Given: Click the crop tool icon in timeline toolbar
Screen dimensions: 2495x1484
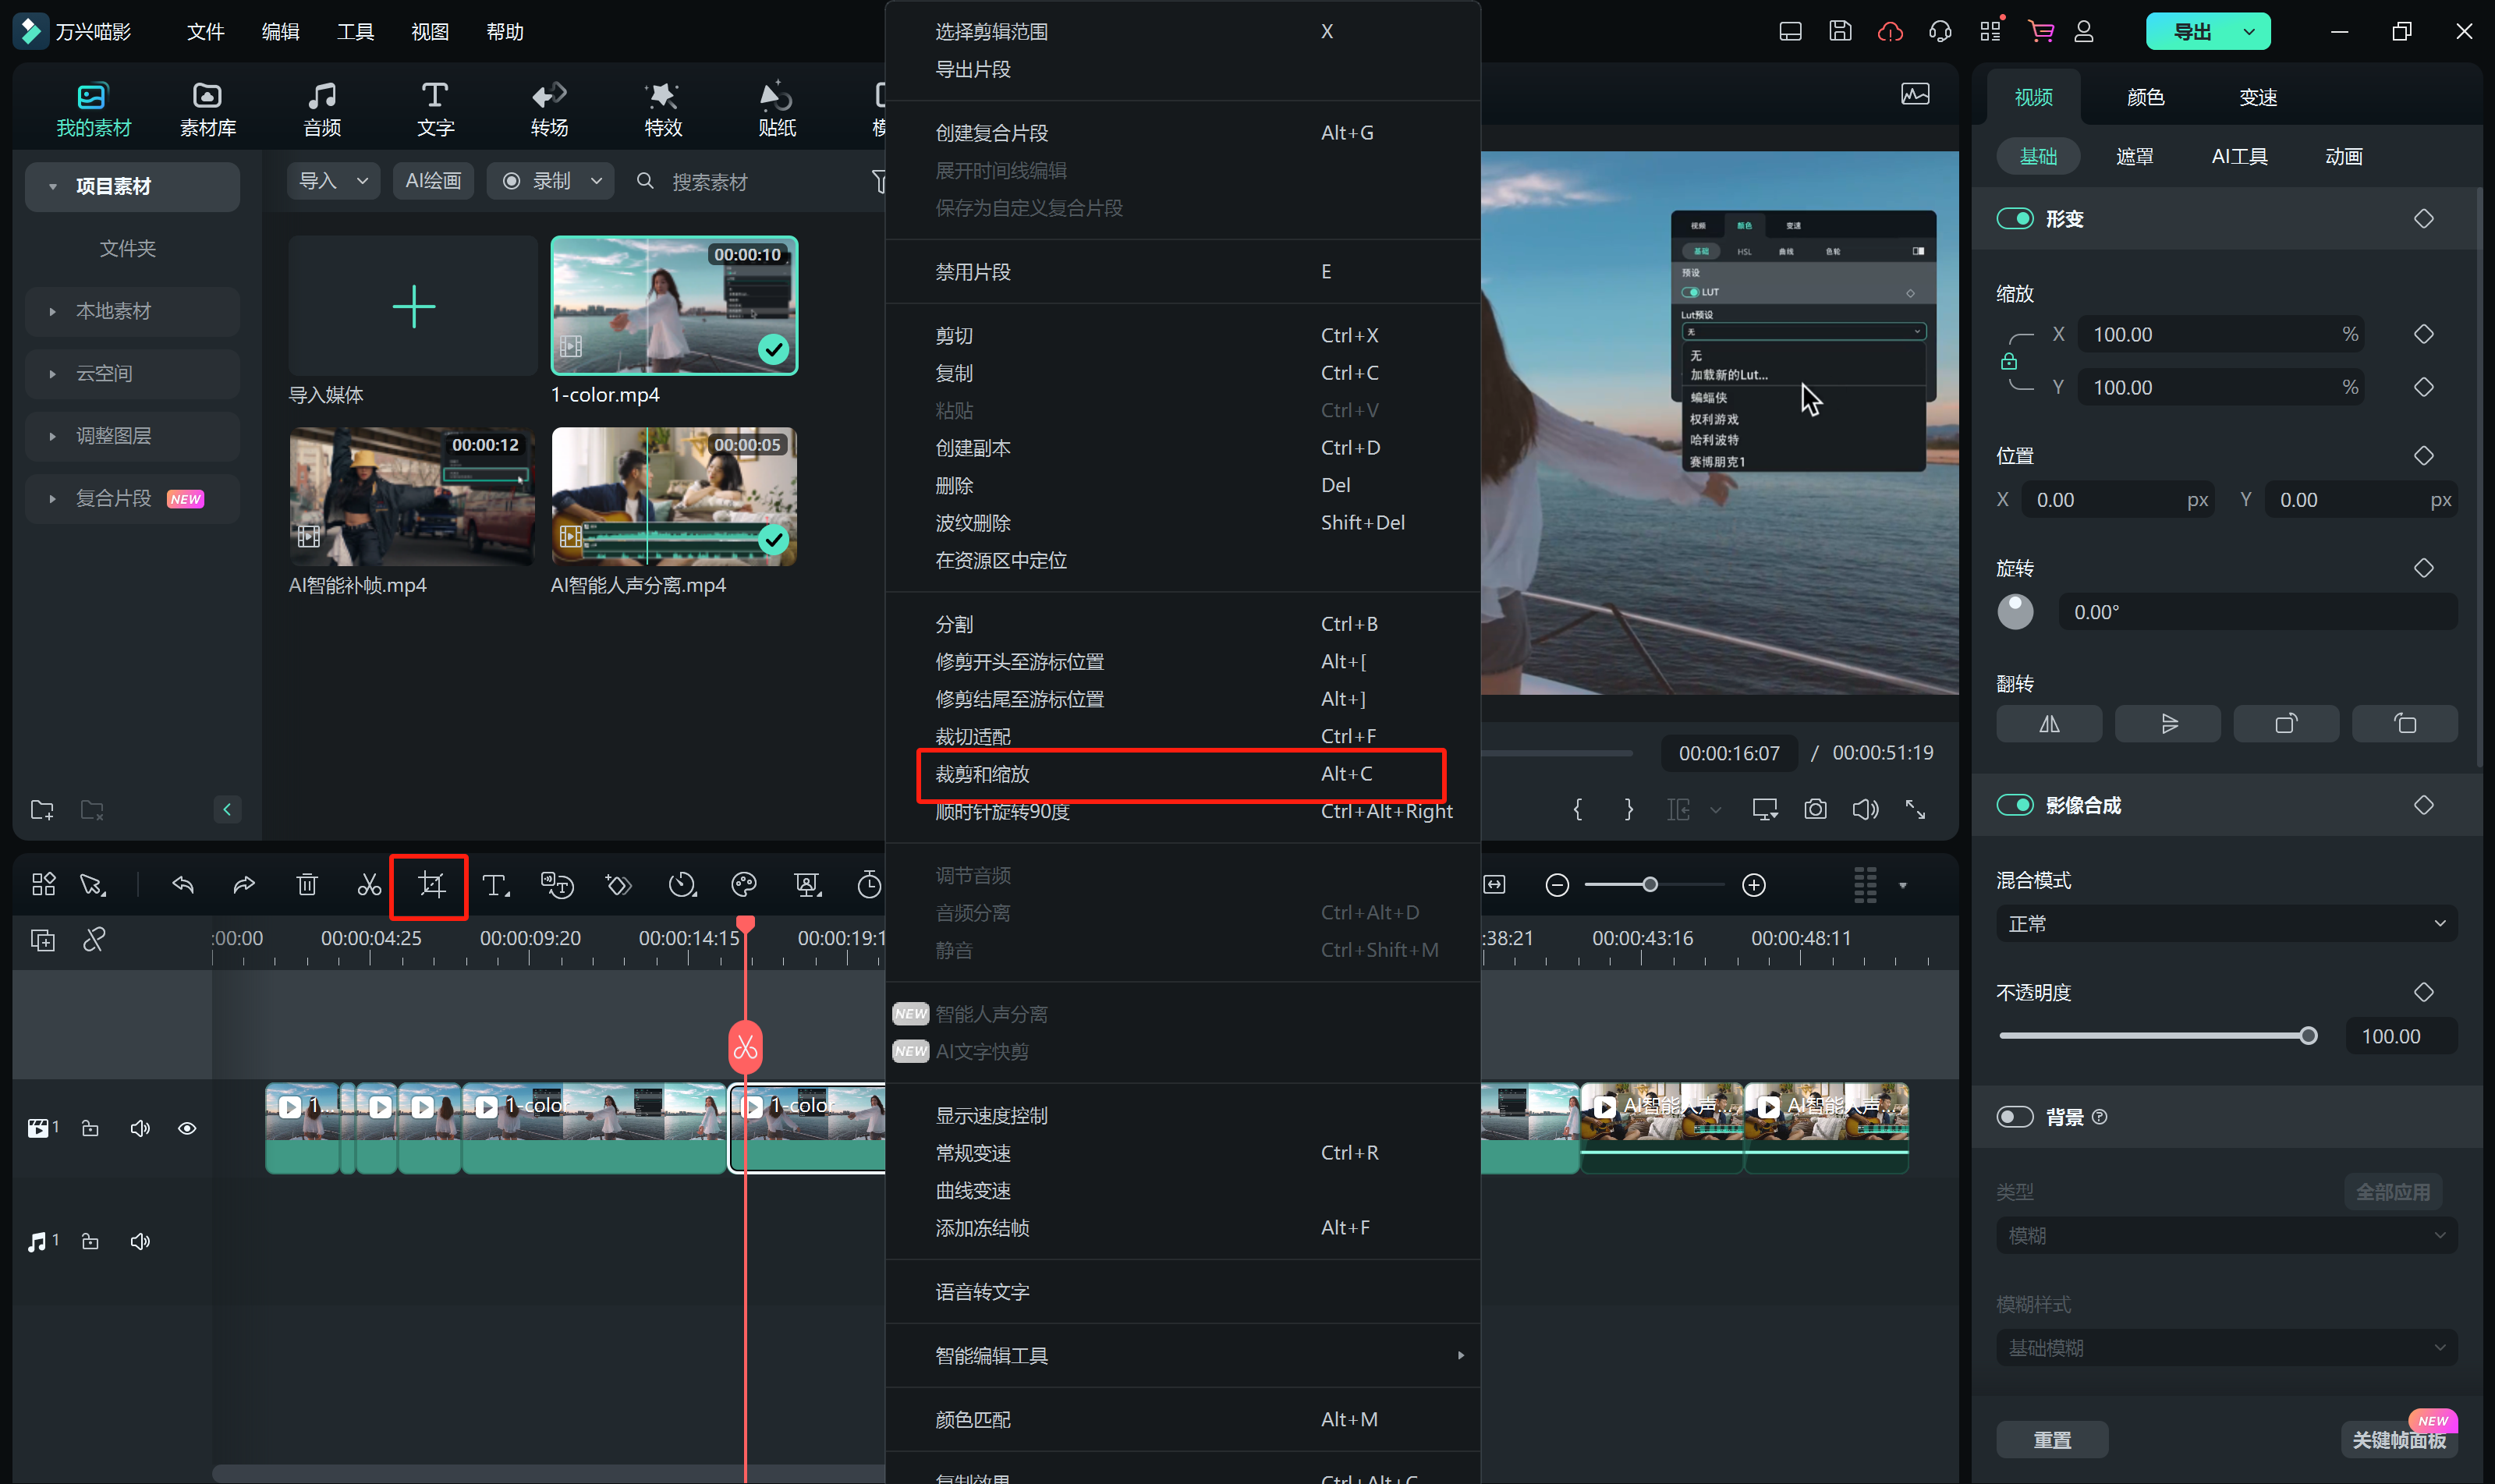Looking at the screenshot, I should click(431, 885).
